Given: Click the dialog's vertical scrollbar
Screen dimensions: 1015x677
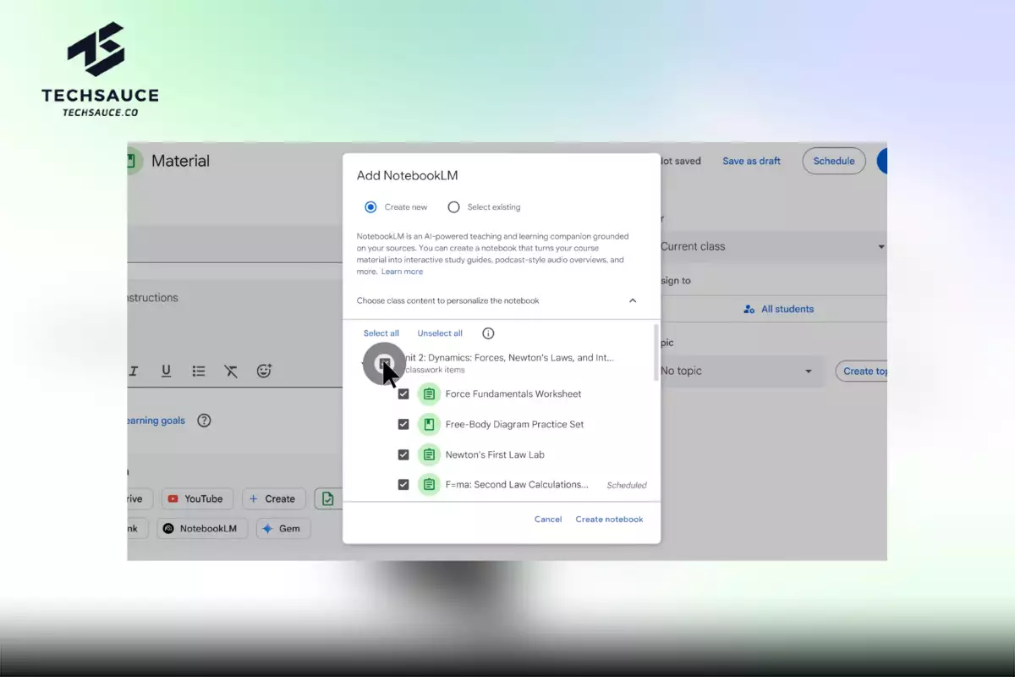Looking at the screenshot, I should coord(656,352).
